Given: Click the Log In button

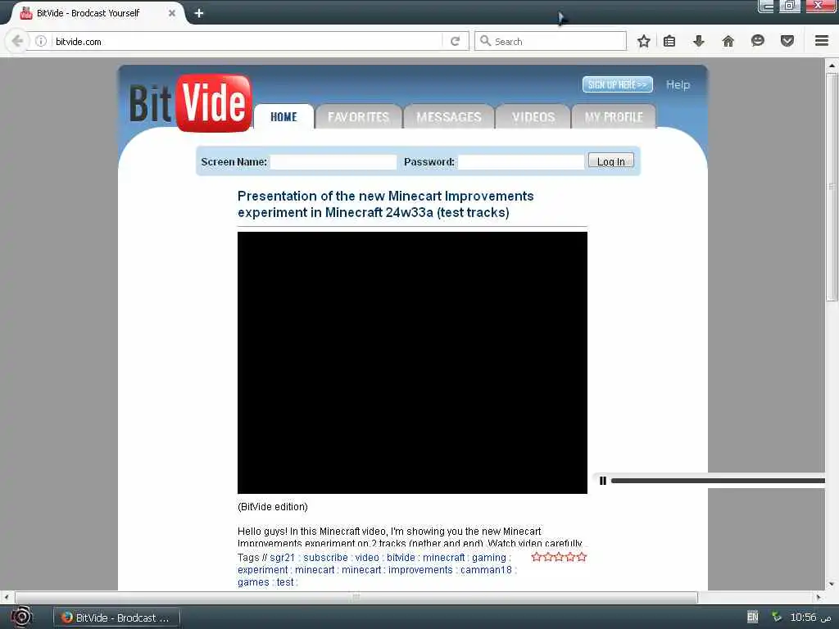Looking at the screenshot, I should (x=611, y=161).
